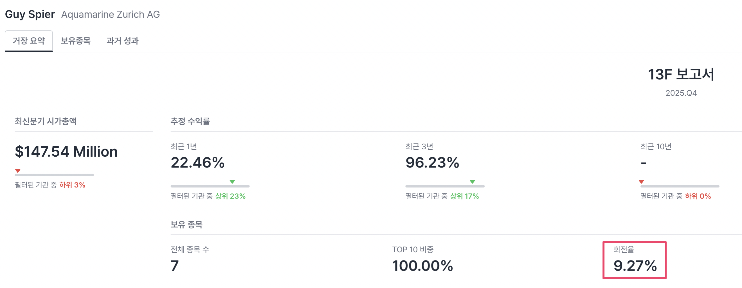This screenshot has height=288, width=742.
Task: Click the 2025.Q4 quarter label
Action: 681,93
